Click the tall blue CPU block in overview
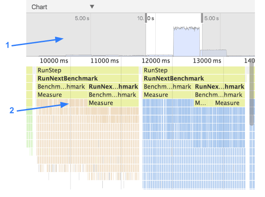This screenshot has width=265, height=197. pos(186,42)
